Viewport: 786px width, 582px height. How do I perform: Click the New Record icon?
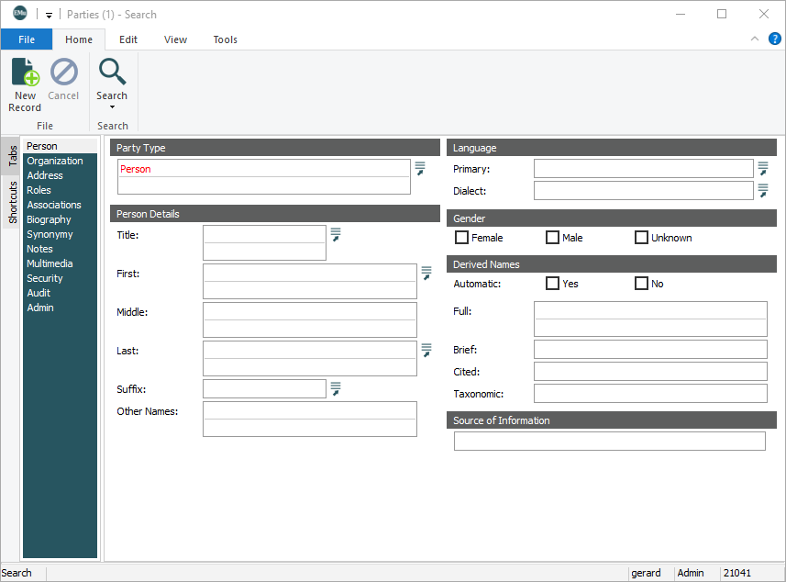pos(25,72)
